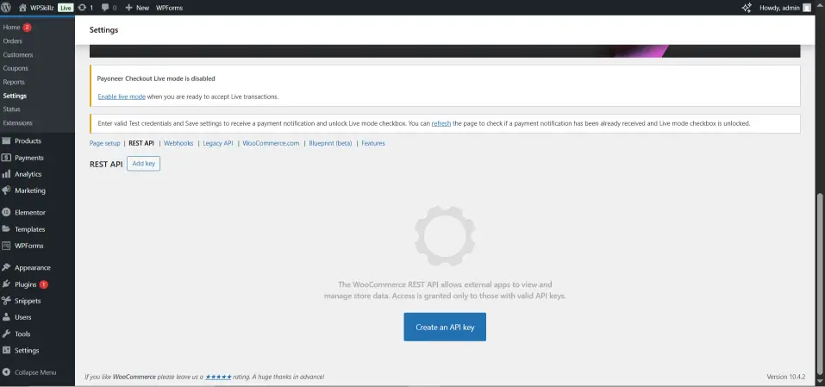The width and height of the screenshot is (825, 387).
Task: Open the updates icon showing 1
Action: click(x=85, y=8)
